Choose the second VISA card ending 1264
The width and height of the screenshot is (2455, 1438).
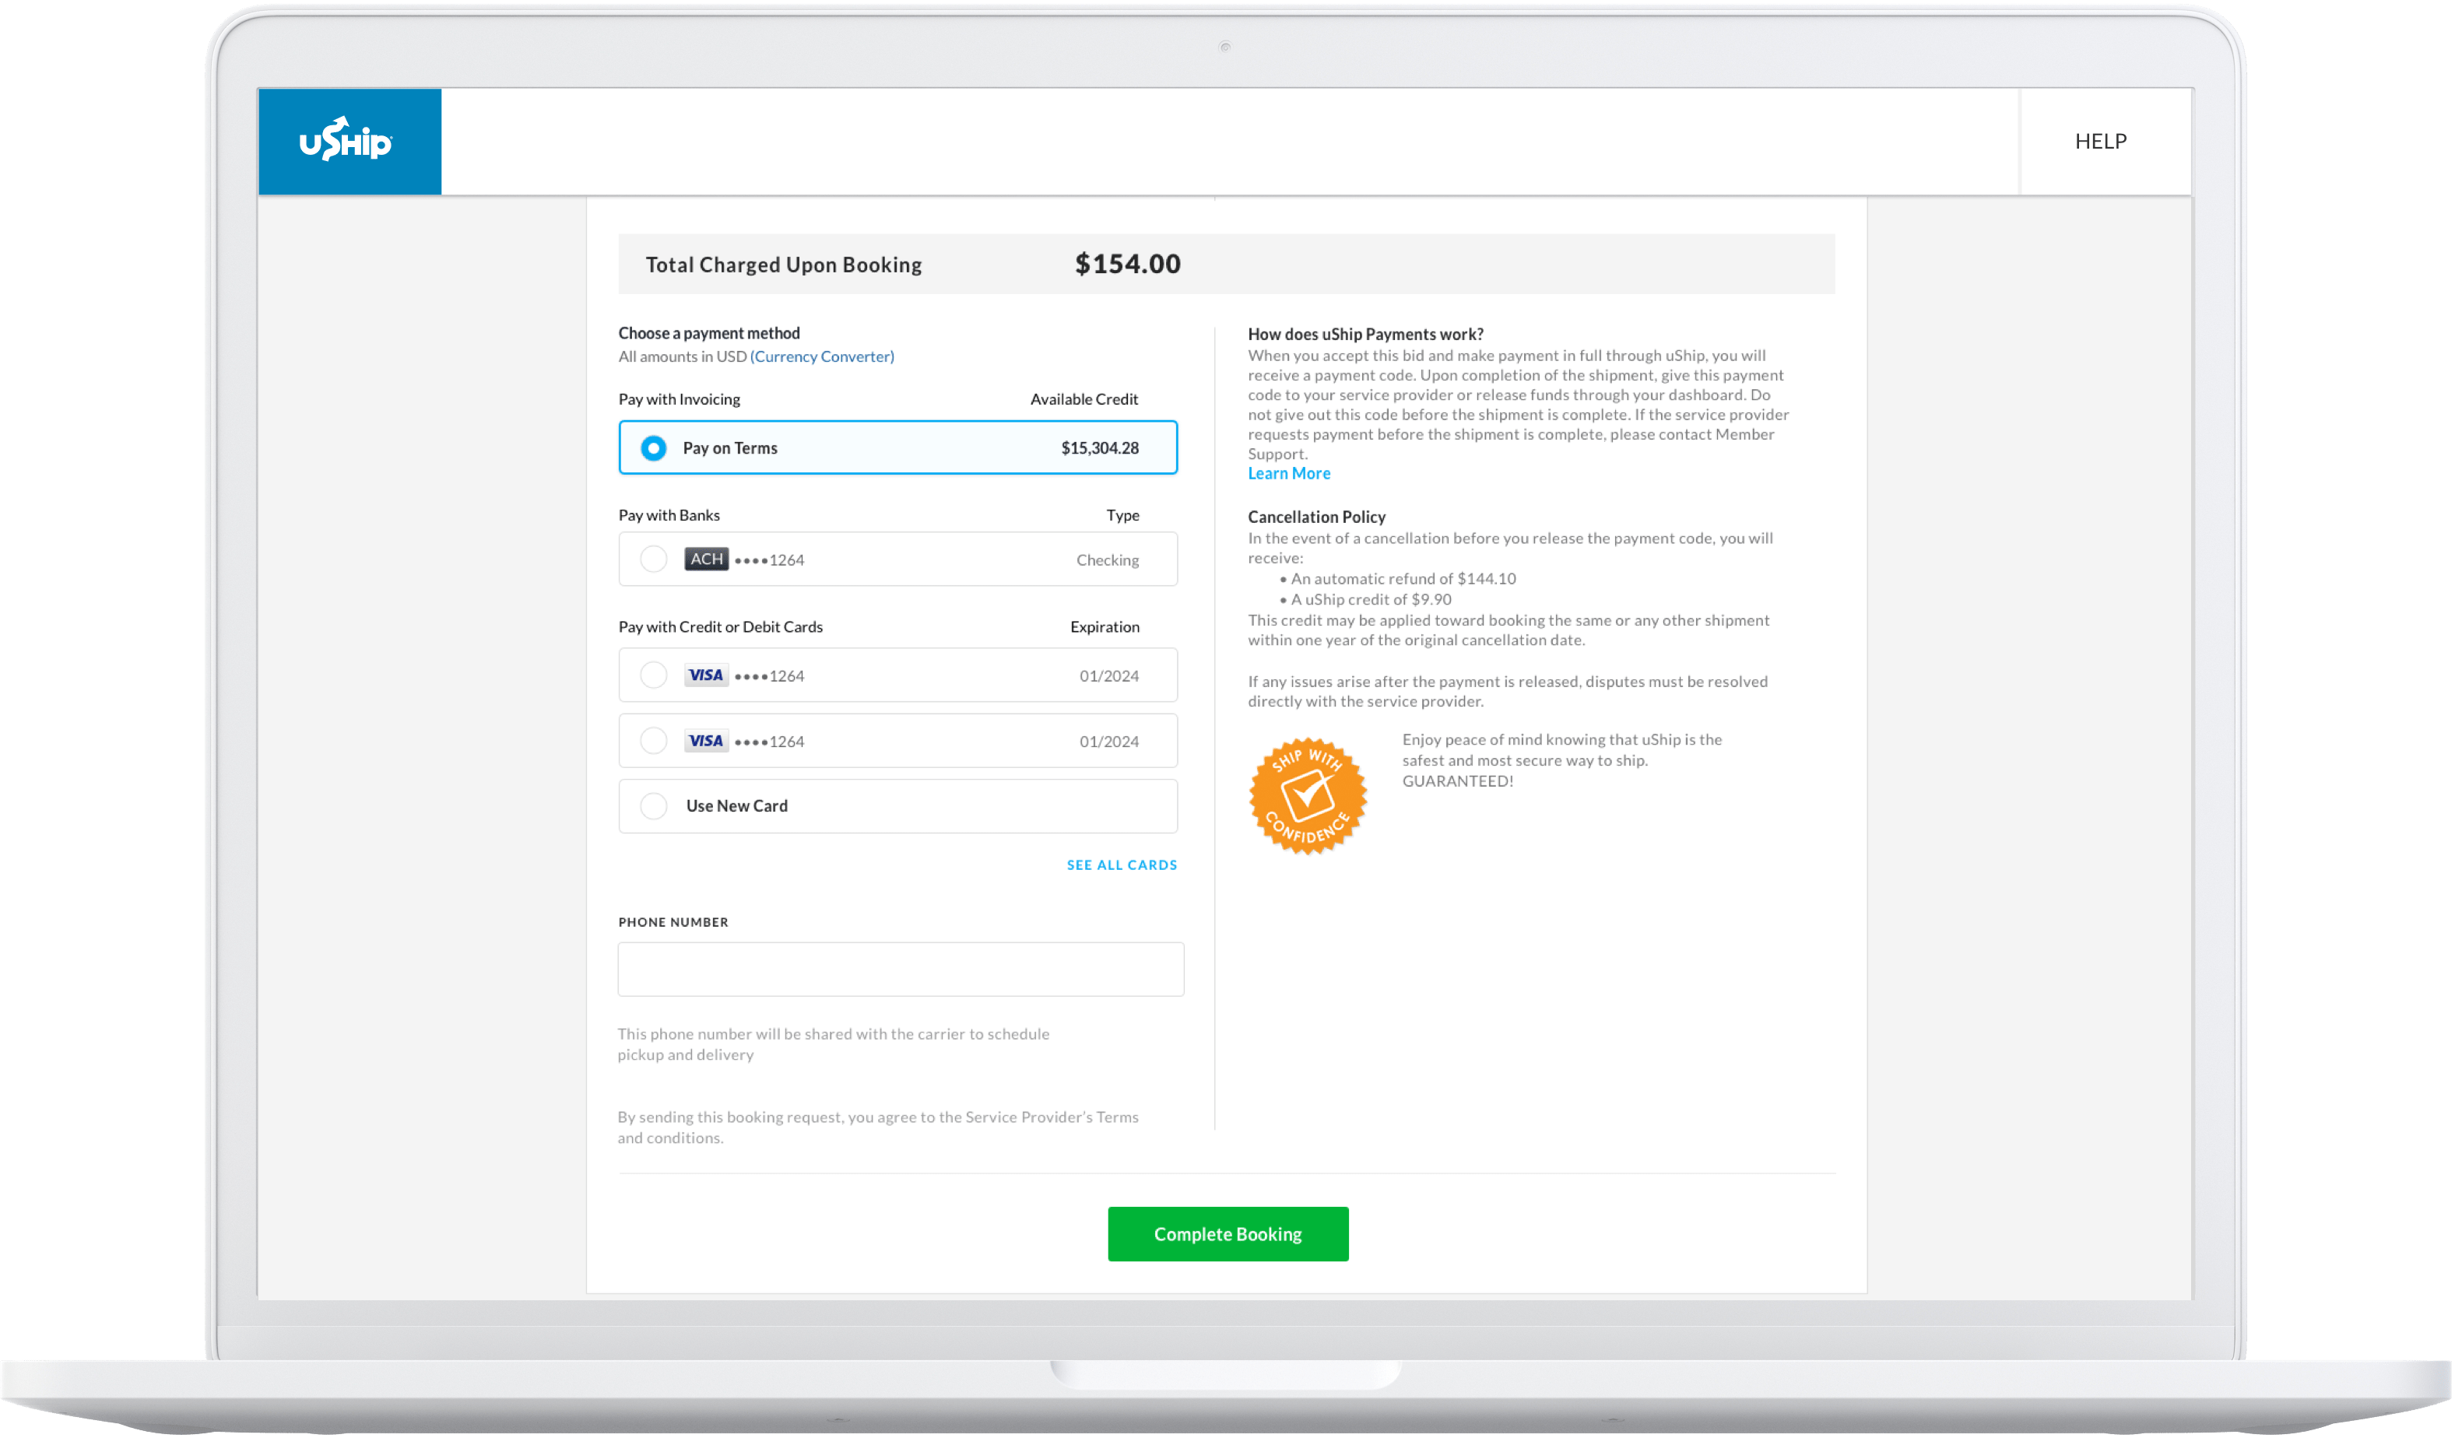pyautogui.click(x=897, y=741)
